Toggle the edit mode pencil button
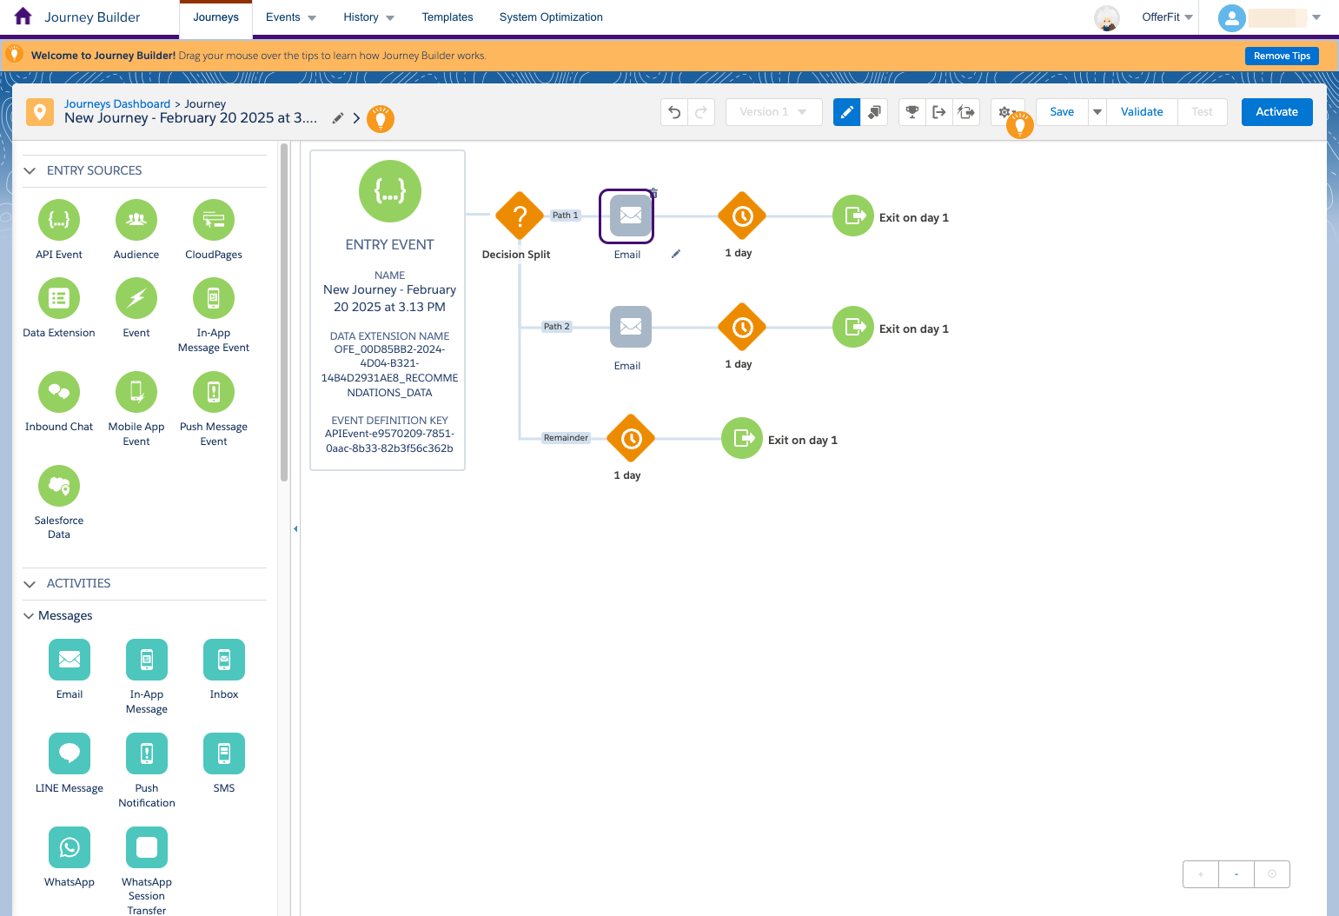 [x=846, y=112]
